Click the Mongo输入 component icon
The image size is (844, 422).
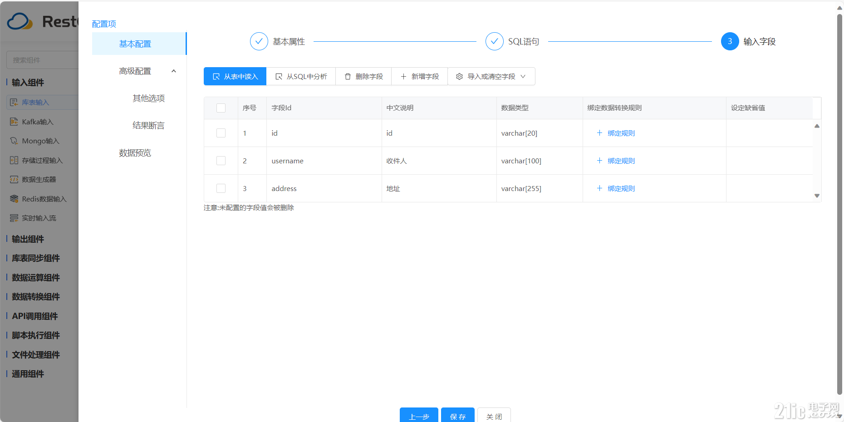pyautogui.click(x=14, y=141)
